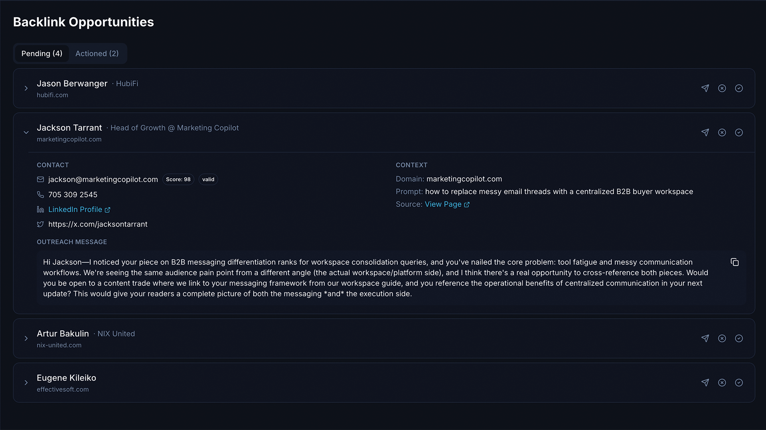Click the Context Domain marketingcopilot.com value
Image resolution: width=766 pixels, height=430 pixels.
pos(464,179)
